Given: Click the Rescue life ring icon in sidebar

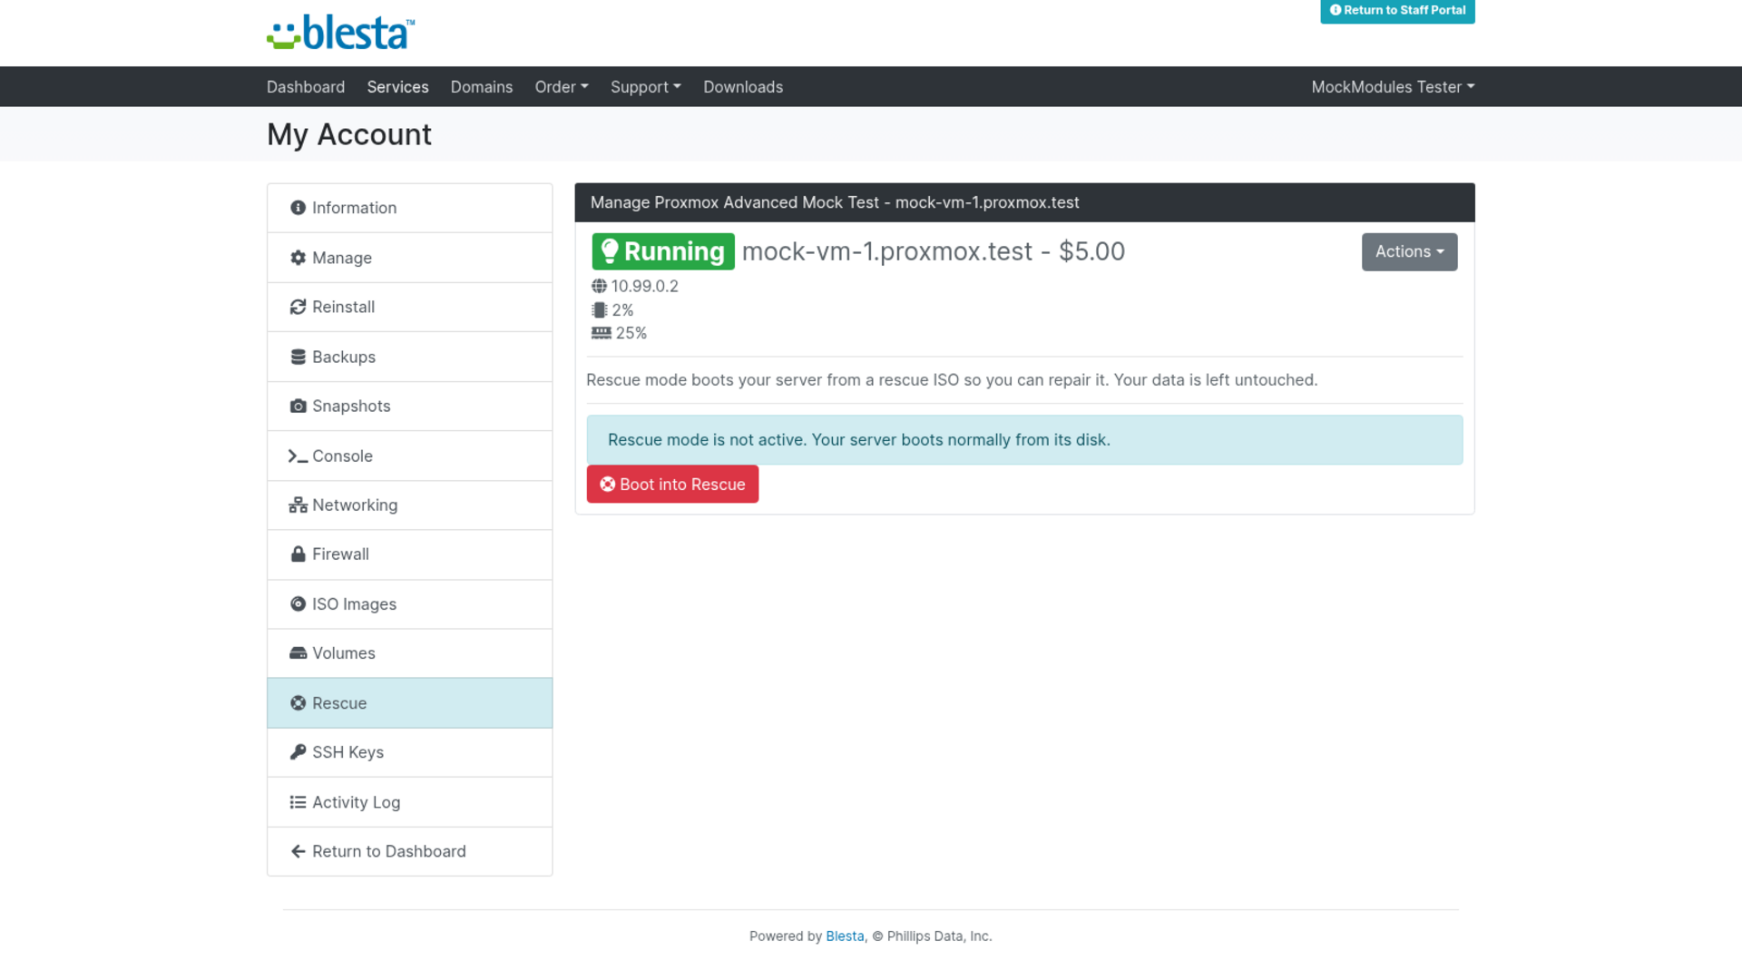Looking at the screenshot, I should [x=298, y=703].
